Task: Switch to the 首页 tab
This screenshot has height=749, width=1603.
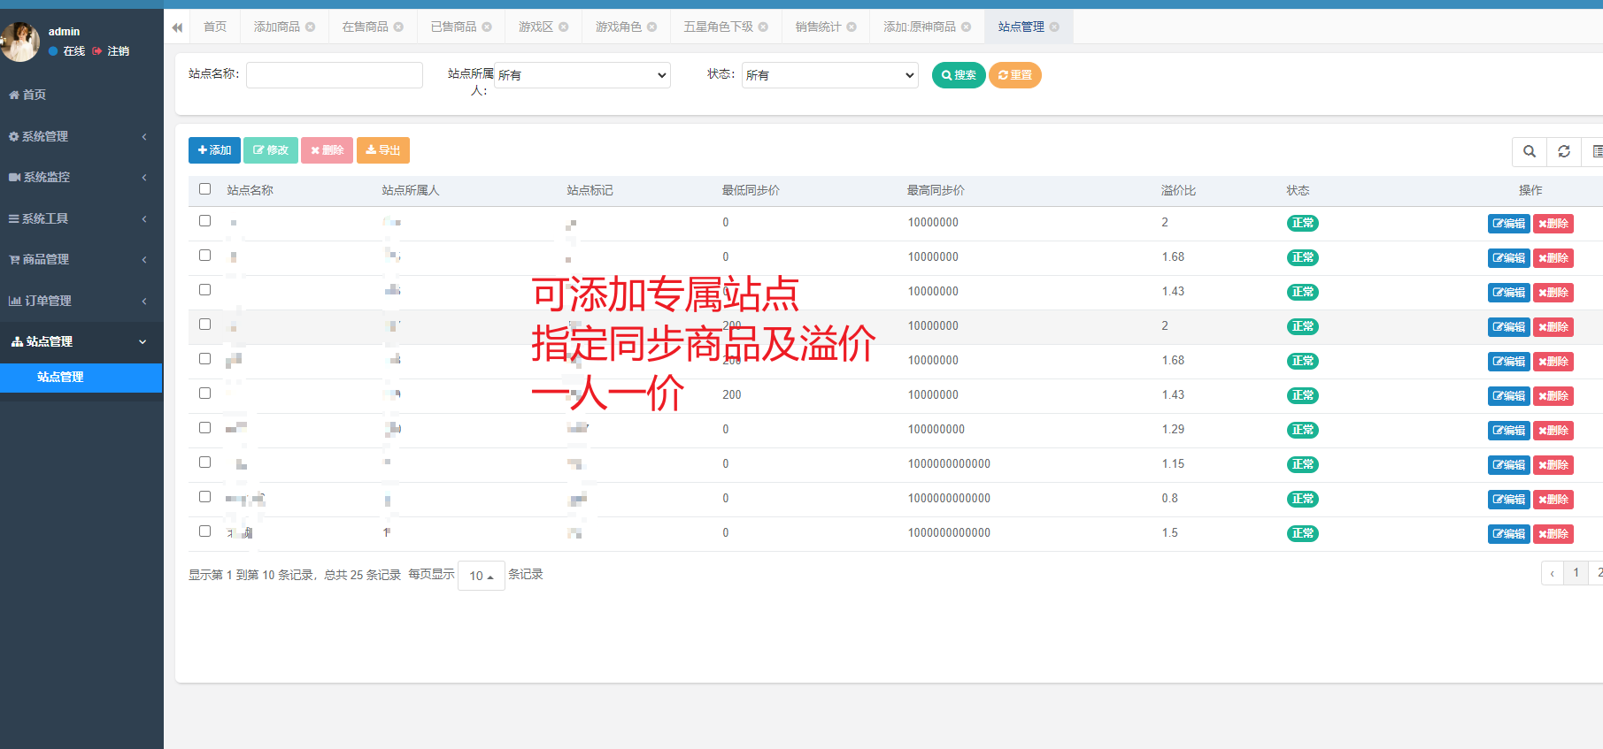Action: pos(215,27)
